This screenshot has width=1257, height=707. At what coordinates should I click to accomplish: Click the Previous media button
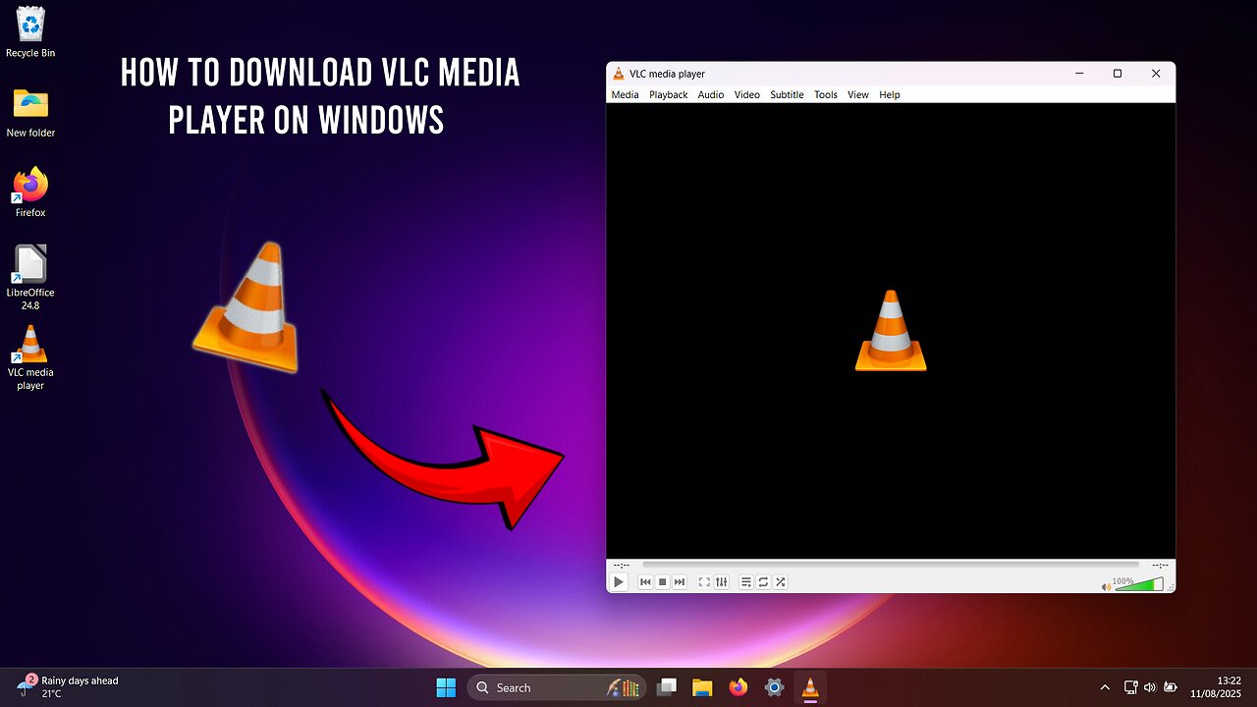coord(645,582)
